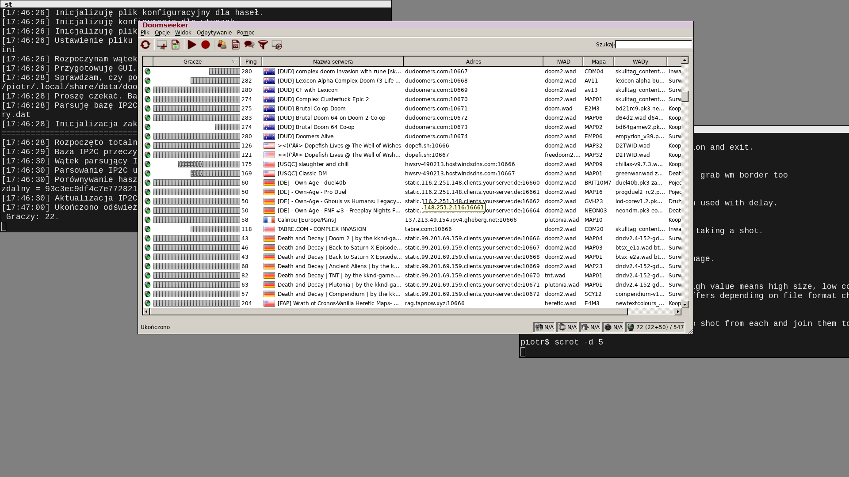Viewport: 849px width, 477px height.
Task: Click the refresh servers toolbar icon
Action: point(145,45)
